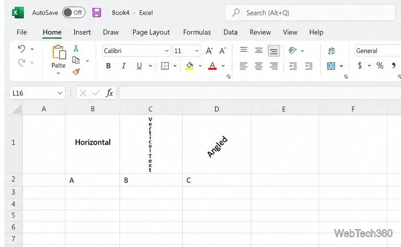Open the Page Layout tab
The image size is (401, 247).
pyautogui.click(x=151, y=32)
